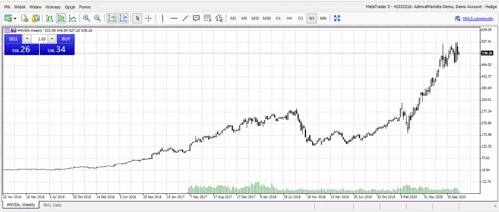Viewport: 499px width, 212px height.
Task: Toggle chart shift from right border
Action: tap(123, 18)
